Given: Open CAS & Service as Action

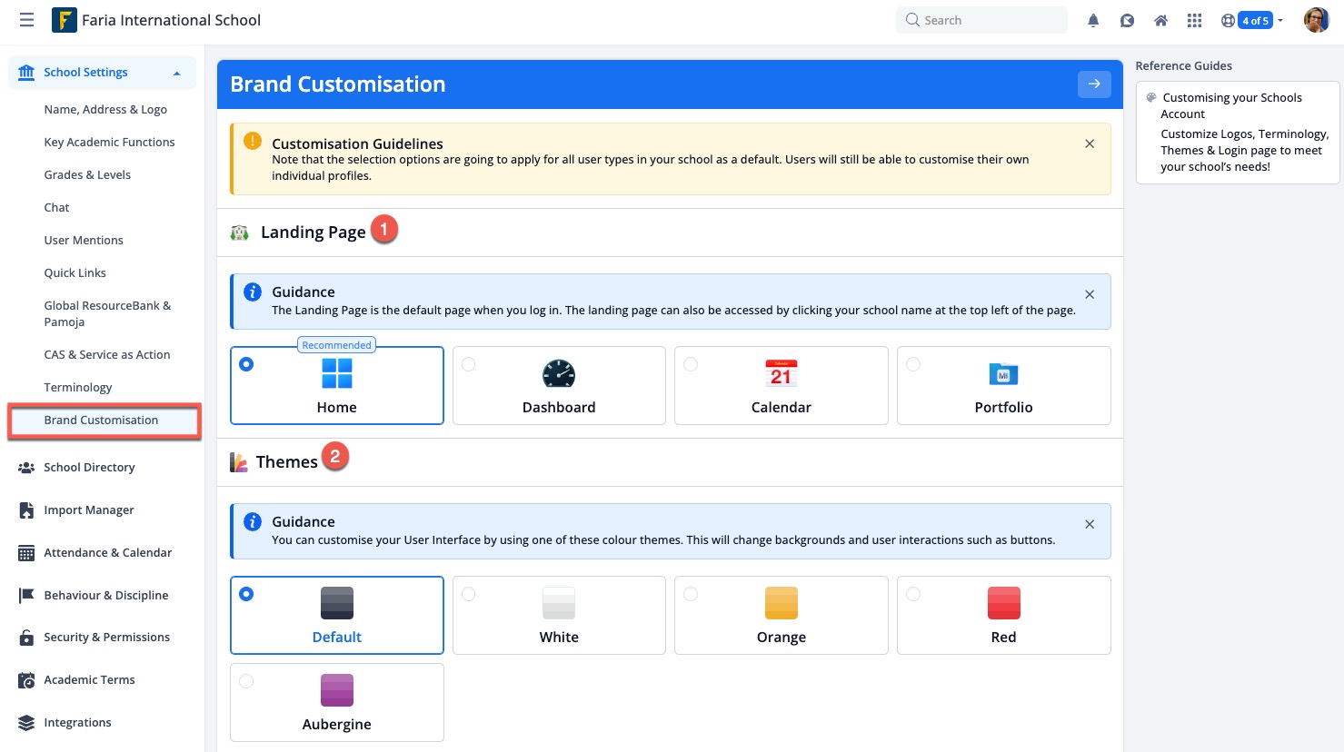Looking at the screenshot, I should (107, 354).
